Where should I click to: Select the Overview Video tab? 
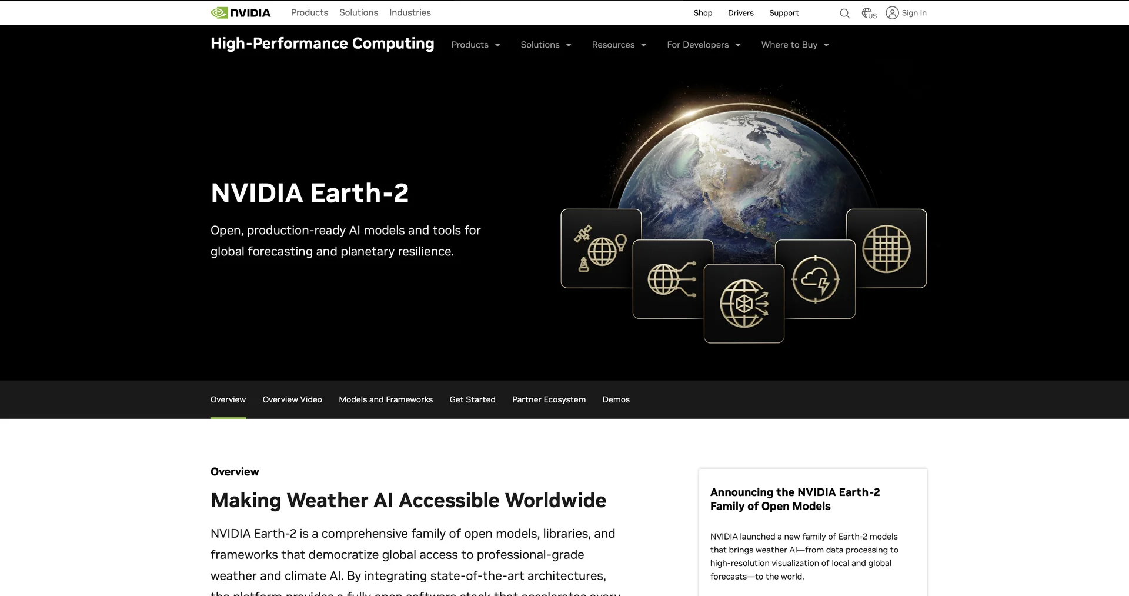292,399
